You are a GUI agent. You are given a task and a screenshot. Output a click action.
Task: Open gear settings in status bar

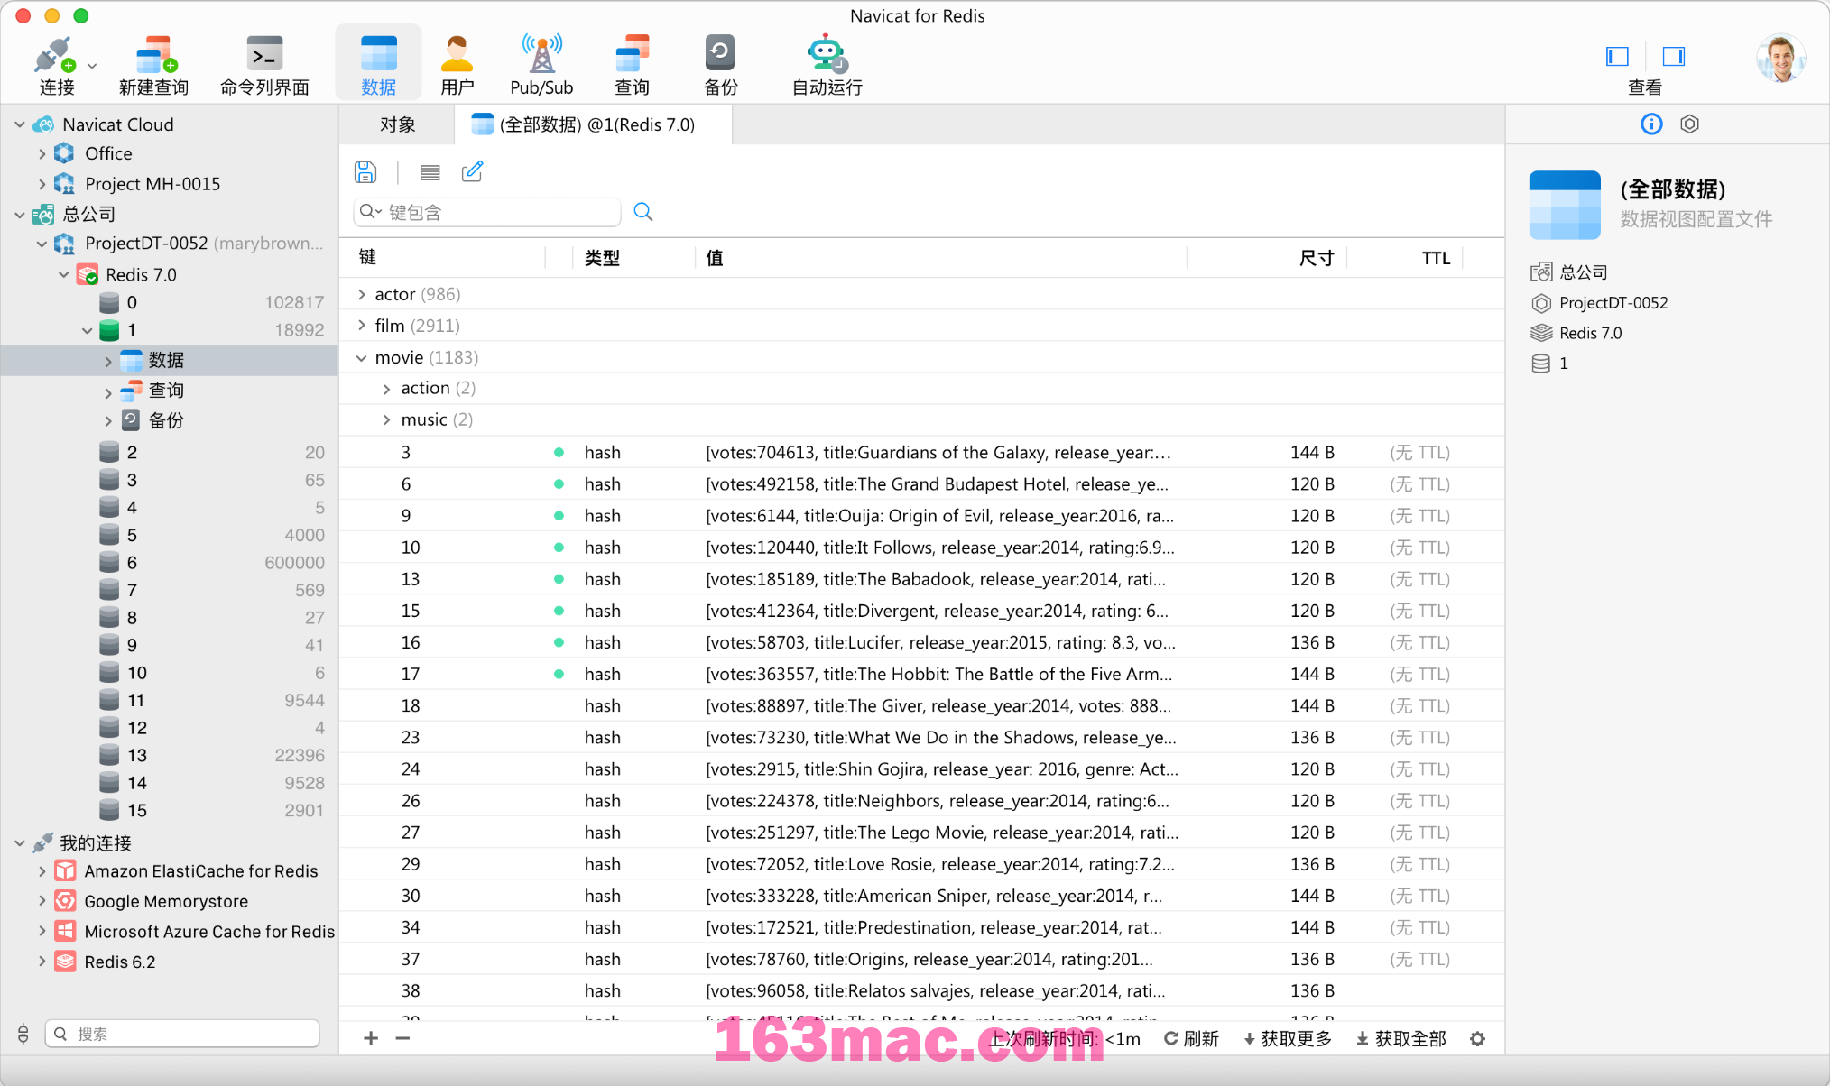(x=1477, y=1038)
